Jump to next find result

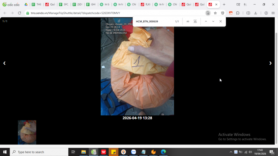point(213,21)
